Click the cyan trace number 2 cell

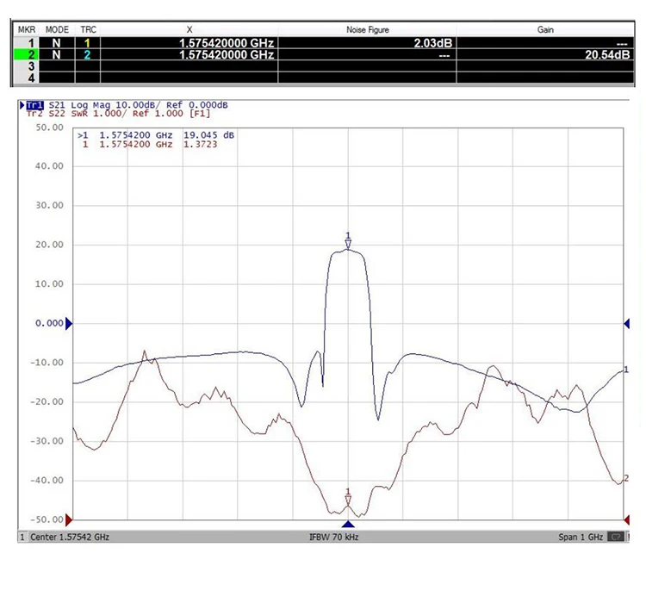[x=88, y=54]
